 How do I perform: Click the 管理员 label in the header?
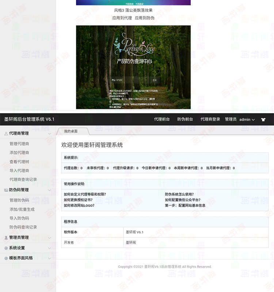[231, 119]
